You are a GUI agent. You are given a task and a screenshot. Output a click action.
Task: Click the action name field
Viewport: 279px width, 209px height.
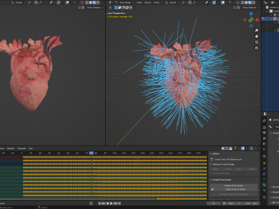(228, 160)
